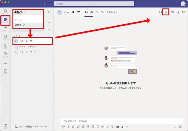Viewport: 188px width, 131px height.
Task: Click the 検索 search field
Action: 94,4
